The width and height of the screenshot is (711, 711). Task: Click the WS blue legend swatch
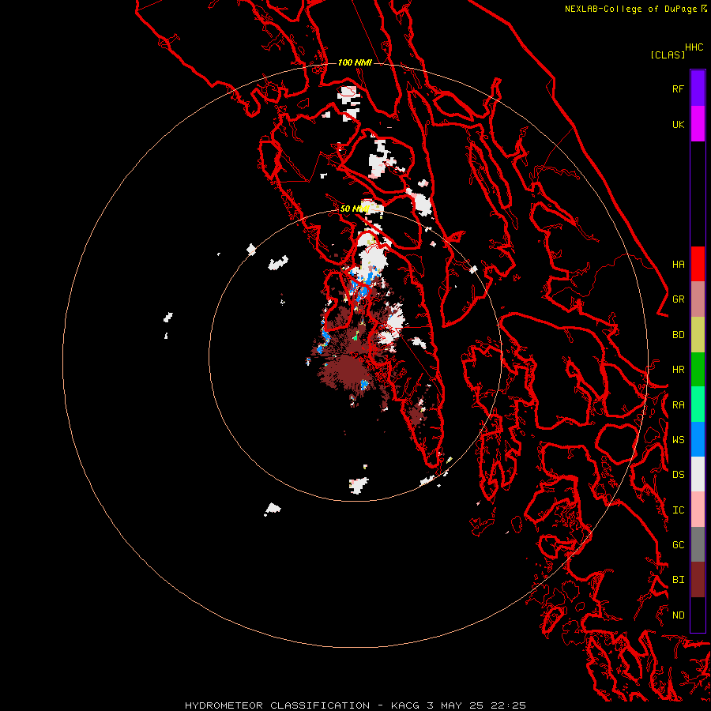[x=698, y=439]
